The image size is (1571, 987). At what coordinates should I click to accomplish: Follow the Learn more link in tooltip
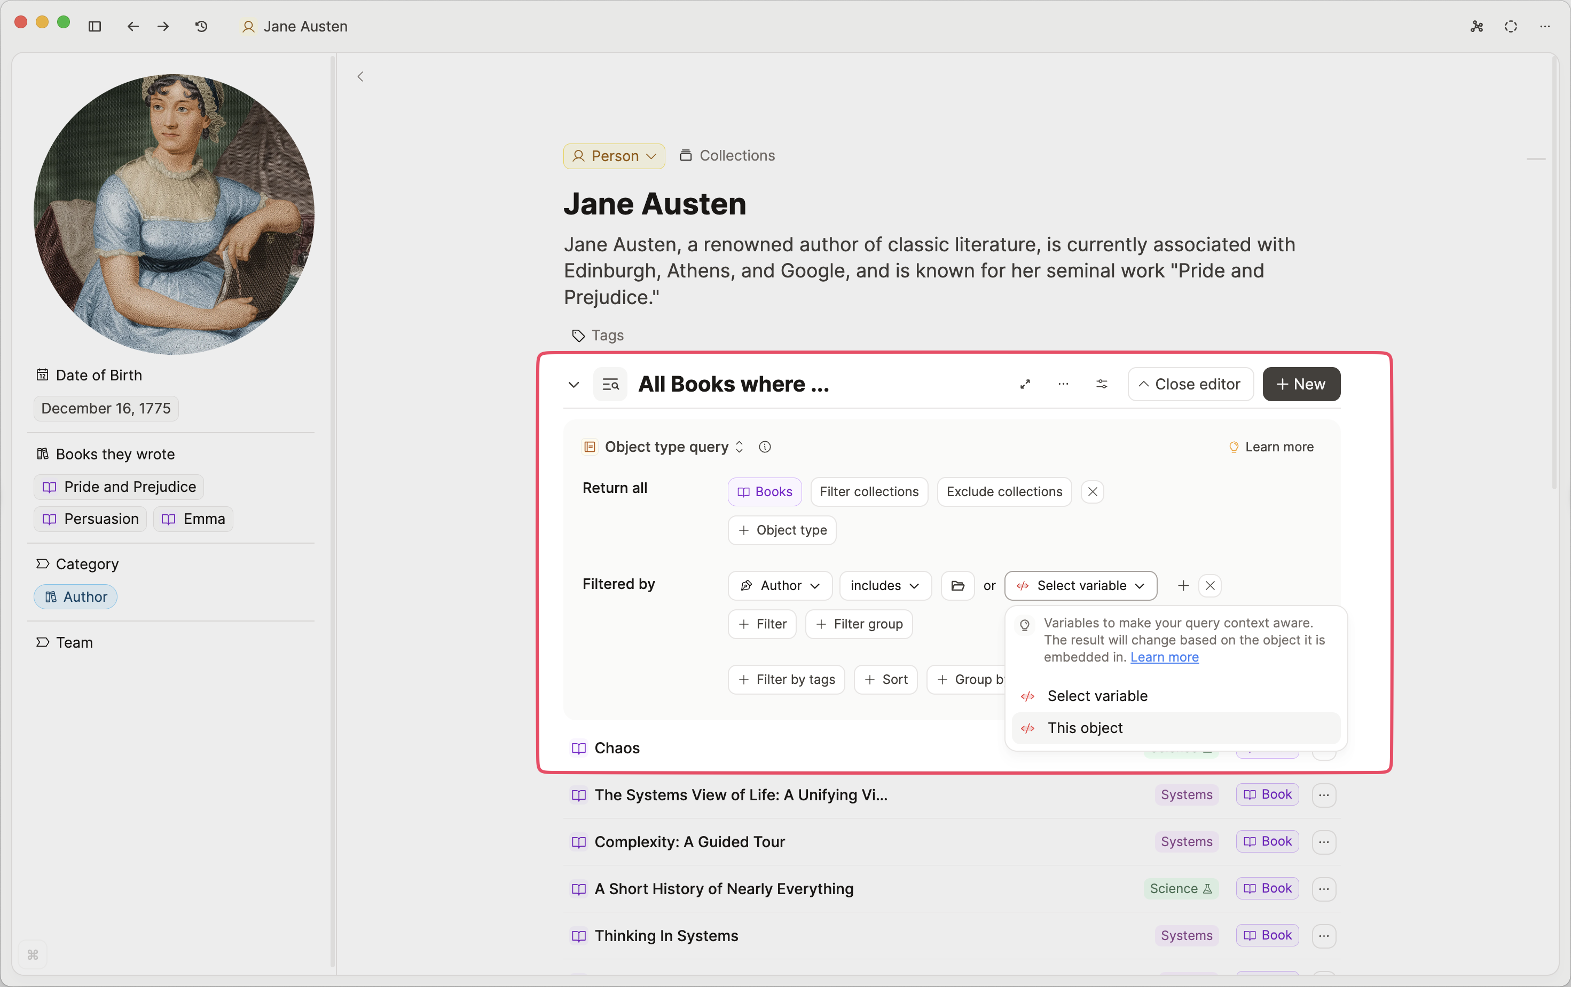pos(1164,657)
